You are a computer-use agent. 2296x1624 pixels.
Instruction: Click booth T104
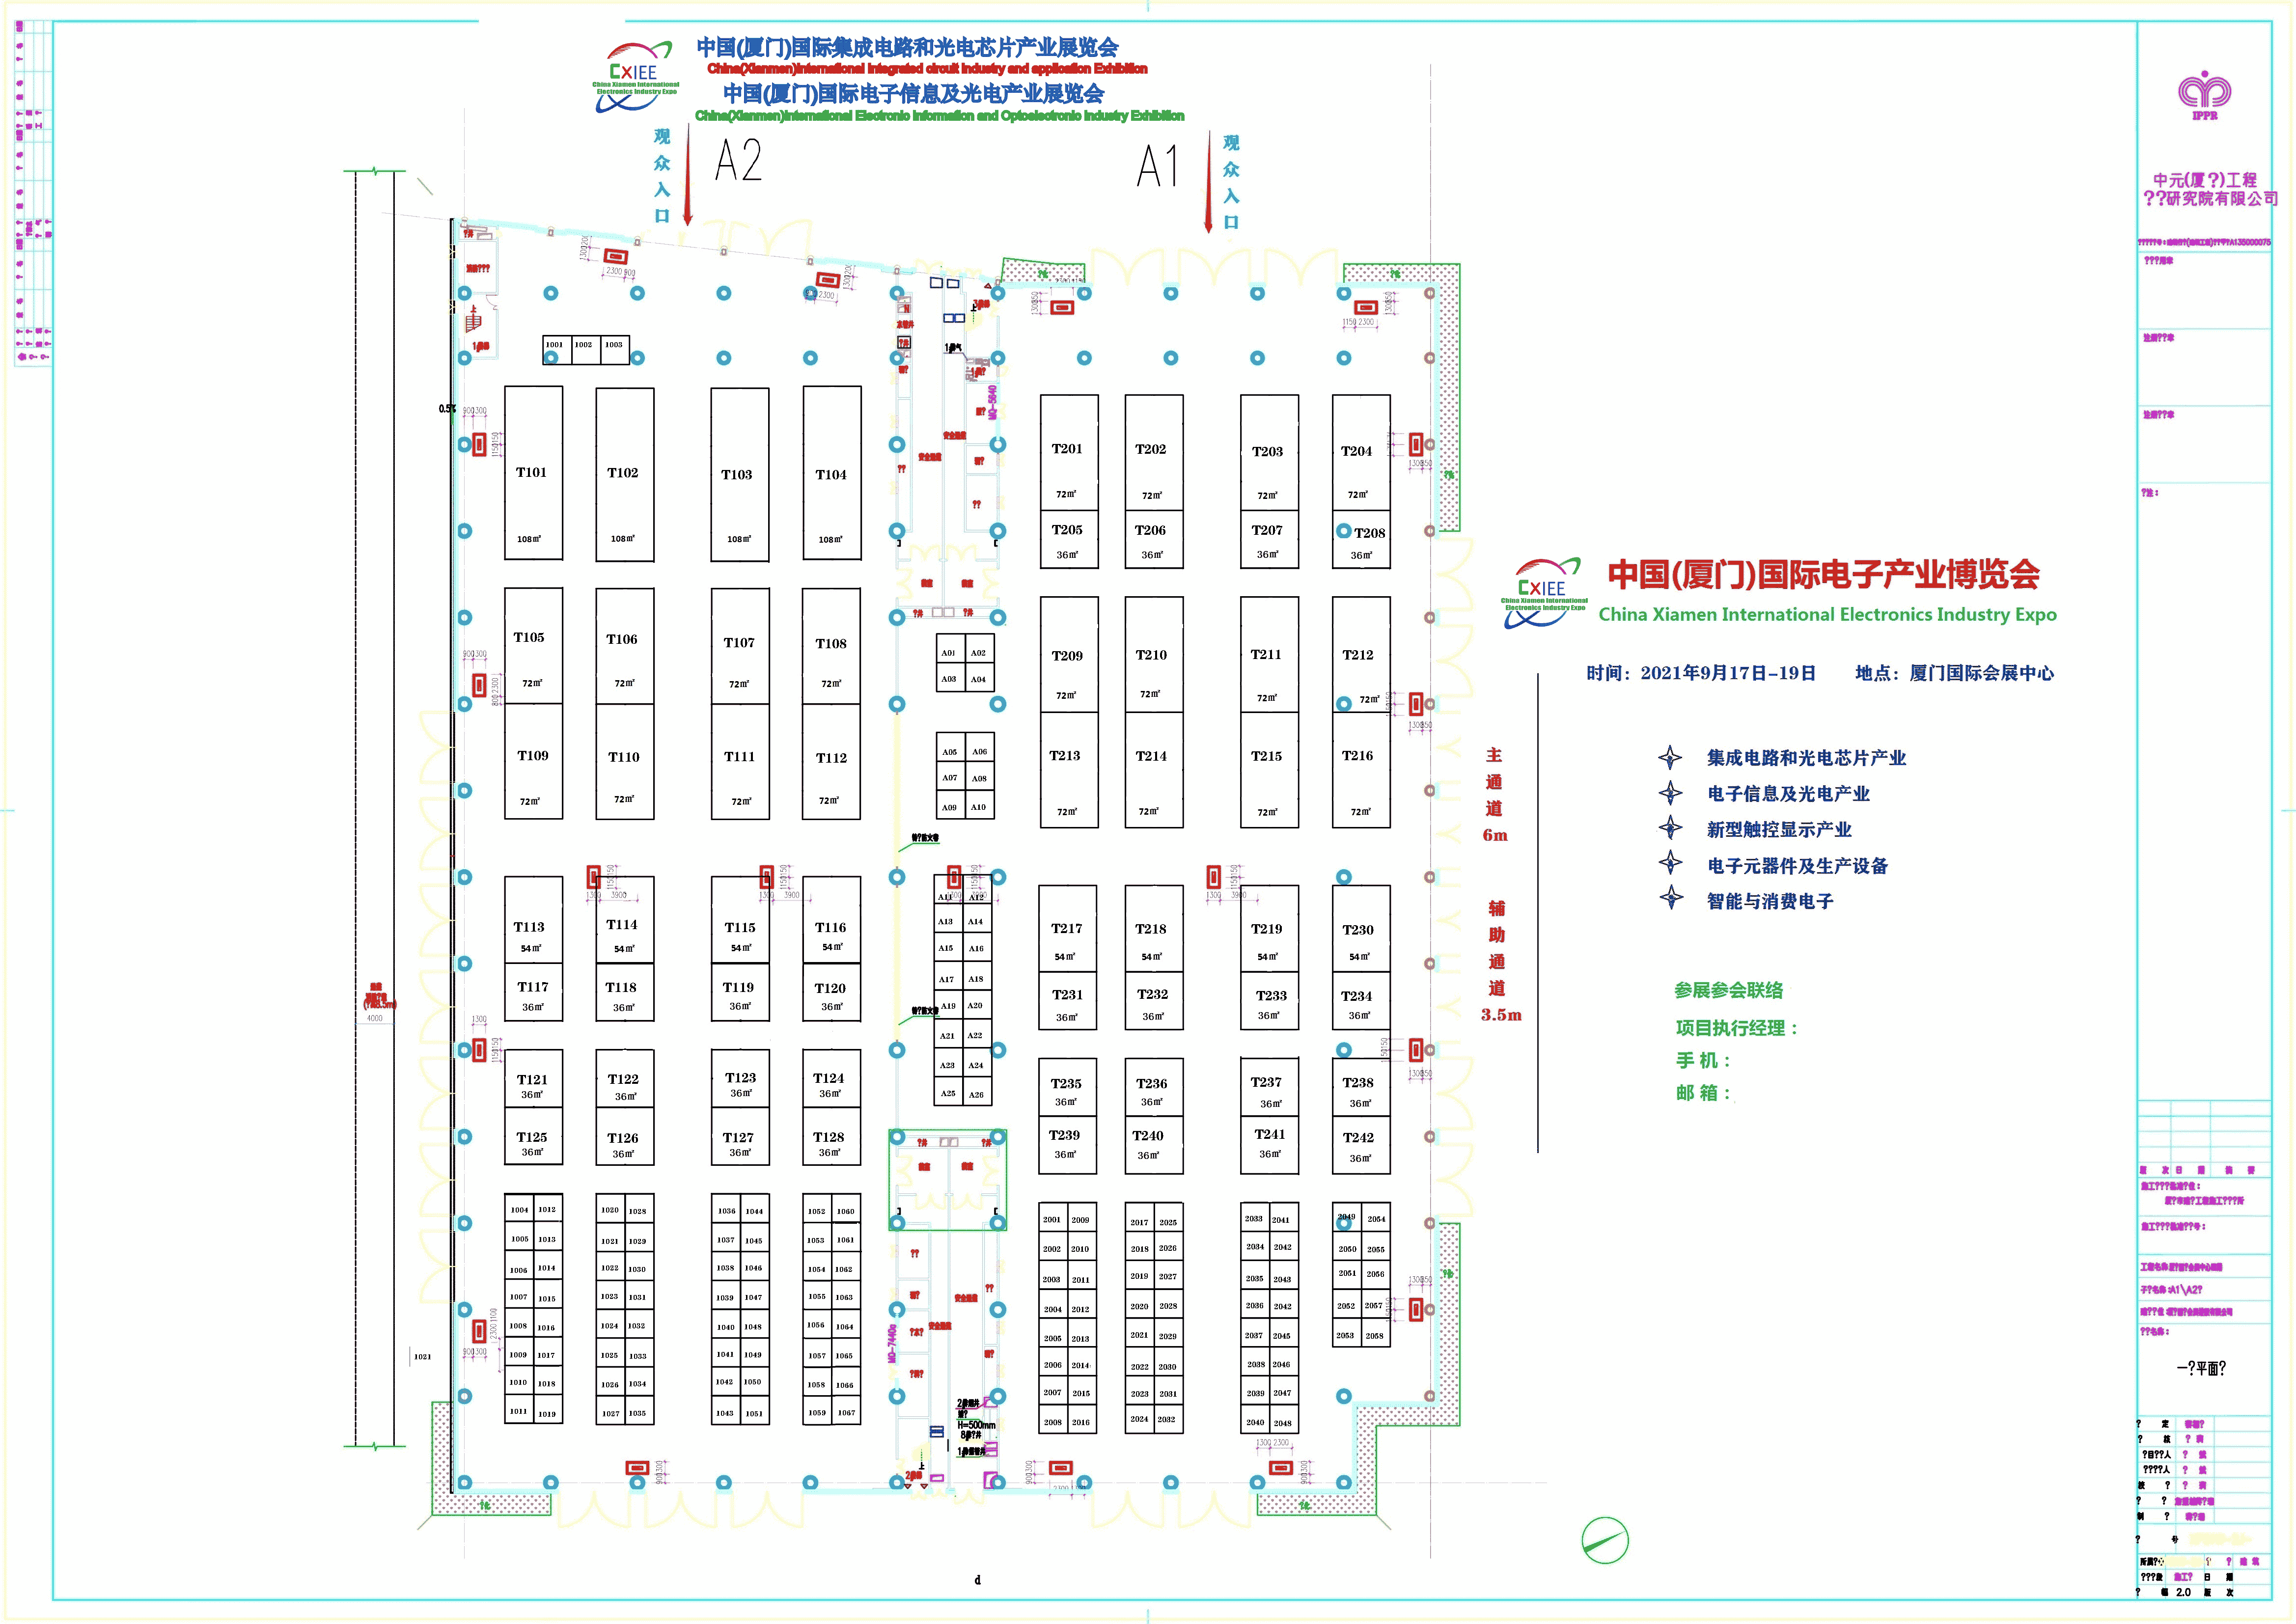832,473
